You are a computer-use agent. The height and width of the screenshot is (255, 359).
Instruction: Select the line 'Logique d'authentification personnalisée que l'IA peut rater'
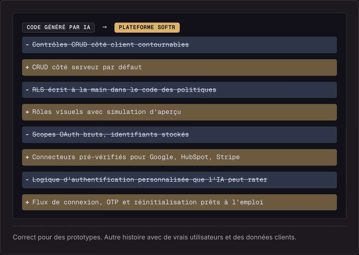(179, 180)
